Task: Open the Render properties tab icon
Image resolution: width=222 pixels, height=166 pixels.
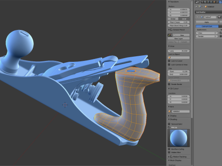Action: point(202,2)
